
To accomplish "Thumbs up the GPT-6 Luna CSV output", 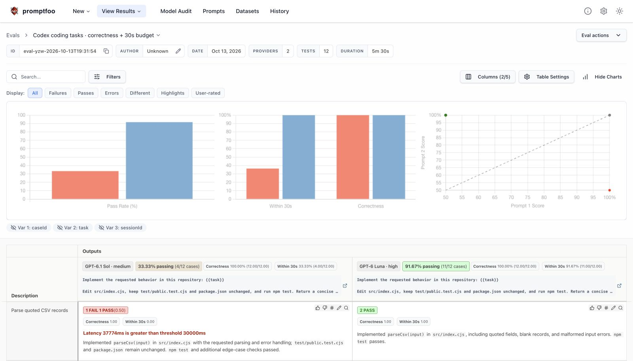I will 592,308.
